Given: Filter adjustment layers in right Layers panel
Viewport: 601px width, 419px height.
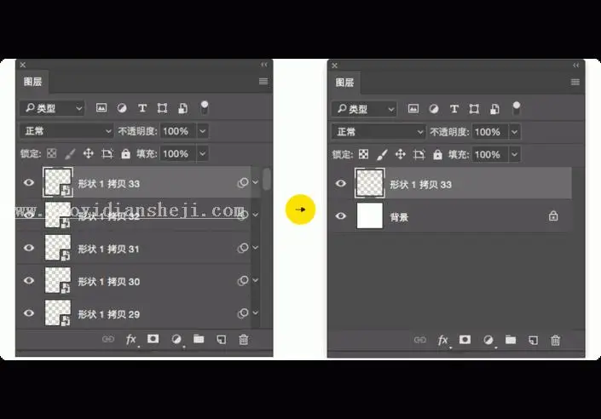Looking at the screenshot, I should (434, 109).
